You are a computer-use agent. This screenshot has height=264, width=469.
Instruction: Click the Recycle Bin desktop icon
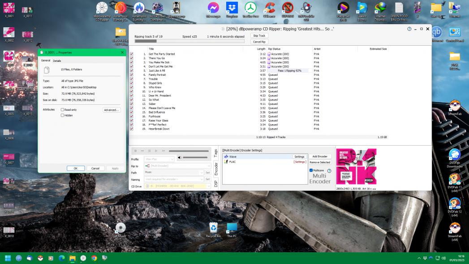(x=214, y=228)
